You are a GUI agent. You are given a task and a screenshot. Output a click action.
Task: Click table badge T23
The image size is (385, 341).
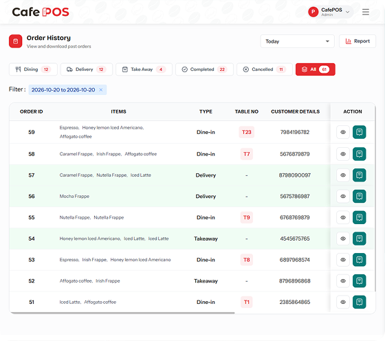[x=247, y=132]
